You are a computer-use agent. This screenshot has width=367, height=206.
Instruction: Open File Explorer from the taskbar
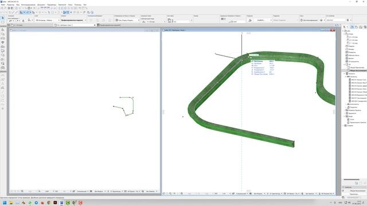(11, 203)
